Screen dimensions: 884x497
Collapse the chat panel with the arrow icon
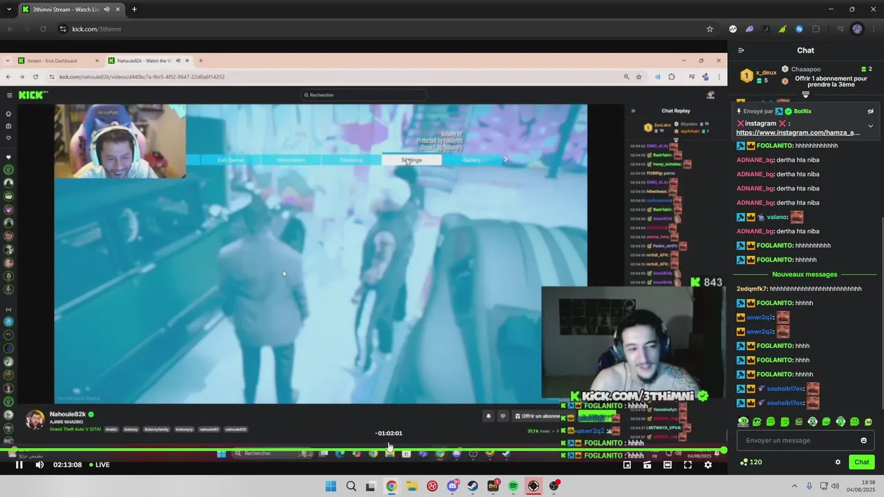(x=741, y=50)
